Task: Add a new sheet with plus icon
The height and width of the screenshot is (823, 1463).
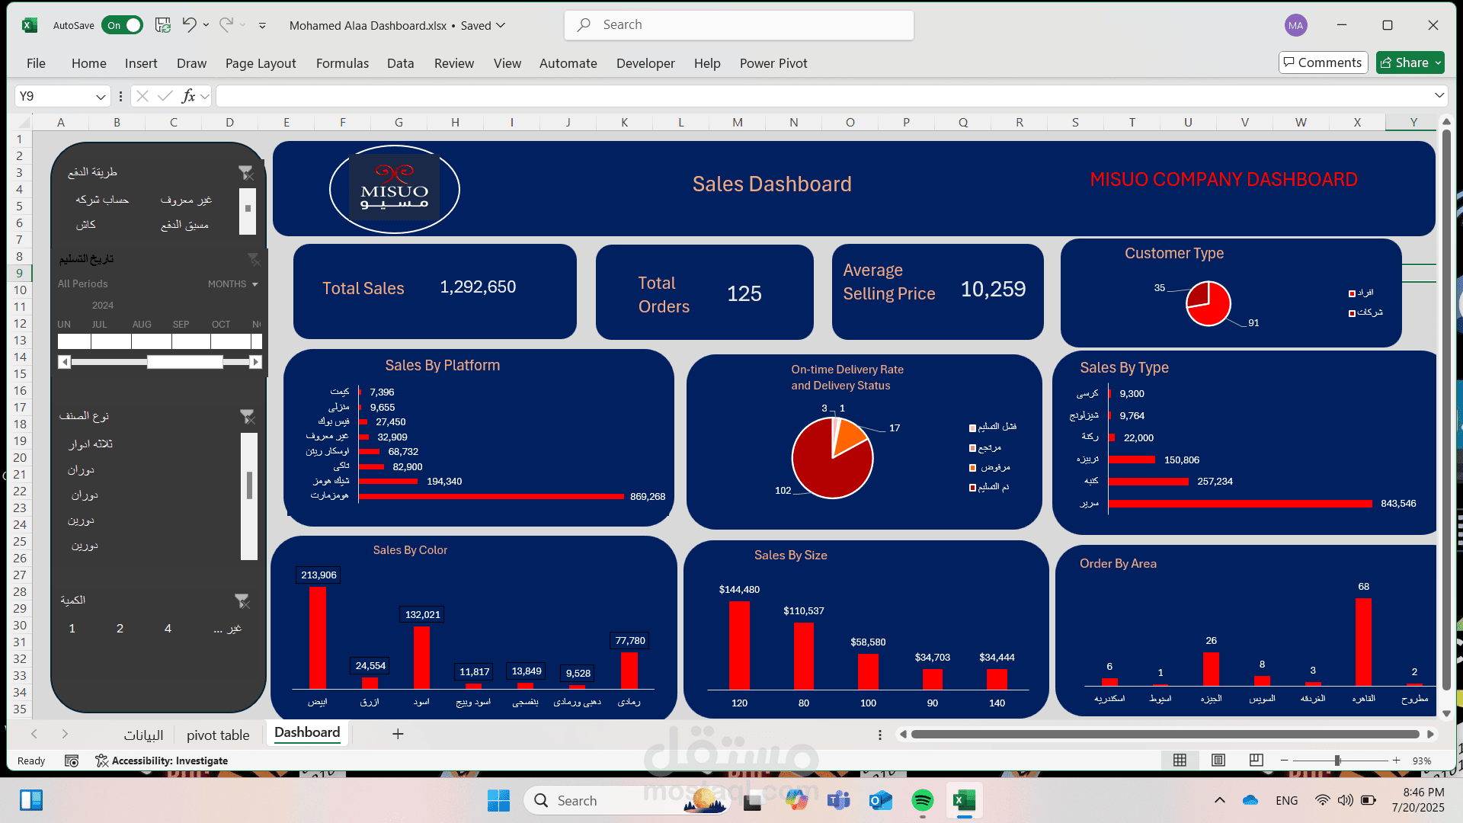Action: [x=398, y=734]
